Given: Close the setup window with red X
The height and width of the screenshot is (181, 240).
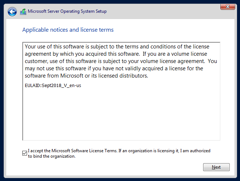Looking at the screenshot, I should (228, 7).
